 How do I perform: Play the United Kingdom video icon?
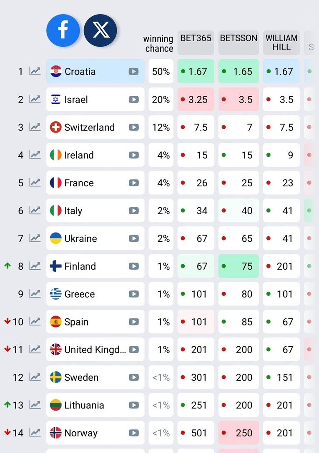coord(133,350)
